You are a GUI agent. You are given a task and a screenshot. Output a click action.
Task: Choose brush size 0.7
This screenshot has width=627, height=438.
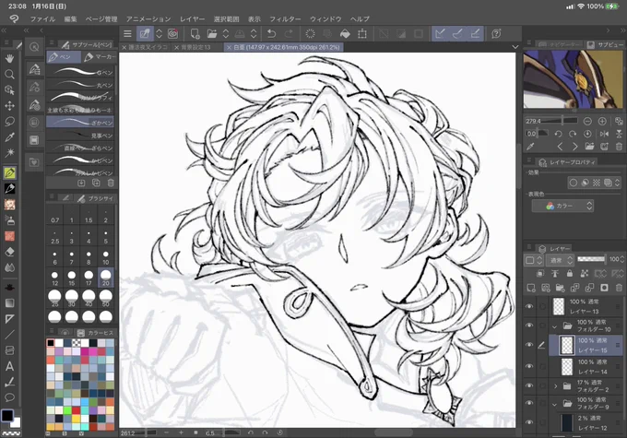tap(54, 216)
